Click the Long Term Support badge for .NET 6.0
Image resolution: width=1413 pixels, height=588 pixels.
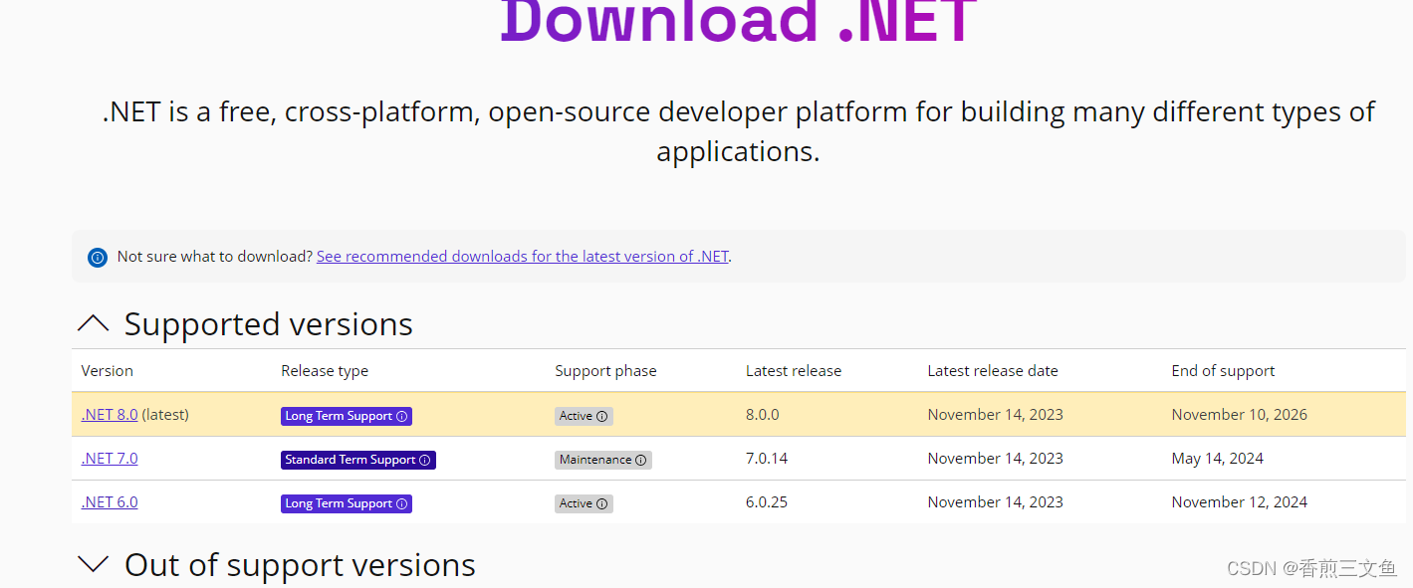(347, 503)
